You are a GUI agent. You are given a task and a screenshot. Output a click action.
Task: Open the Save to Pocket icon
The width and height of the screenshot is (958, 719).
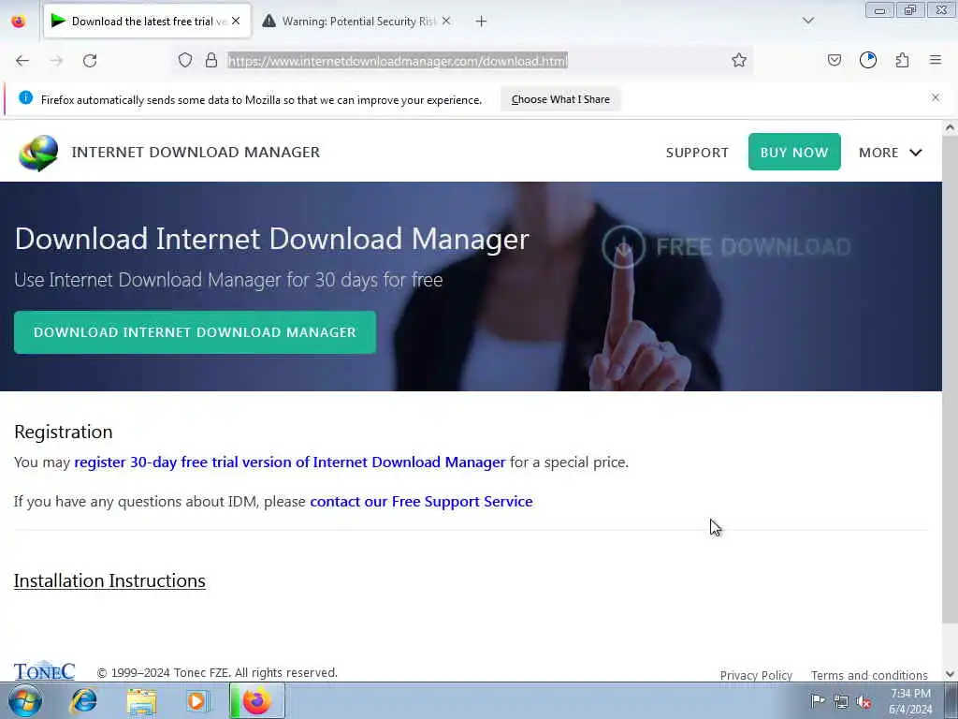click(834, 60)
